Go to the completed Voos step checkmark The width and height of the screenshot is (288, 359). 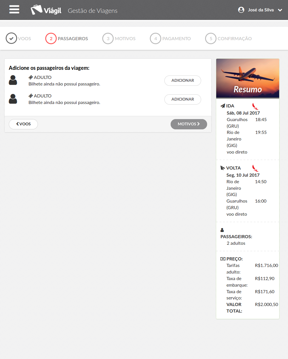(x=11, y=38)
